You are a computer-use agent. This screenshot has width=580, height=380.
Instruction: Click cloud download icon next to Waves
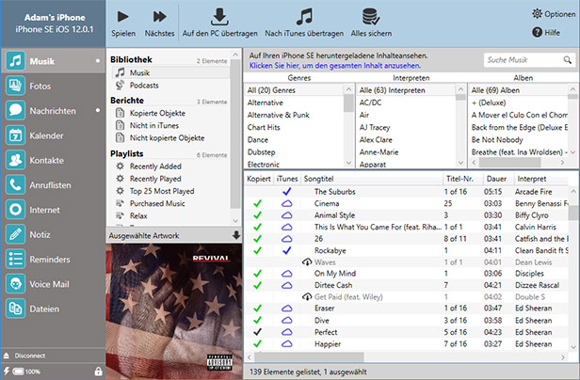point(307,262)
